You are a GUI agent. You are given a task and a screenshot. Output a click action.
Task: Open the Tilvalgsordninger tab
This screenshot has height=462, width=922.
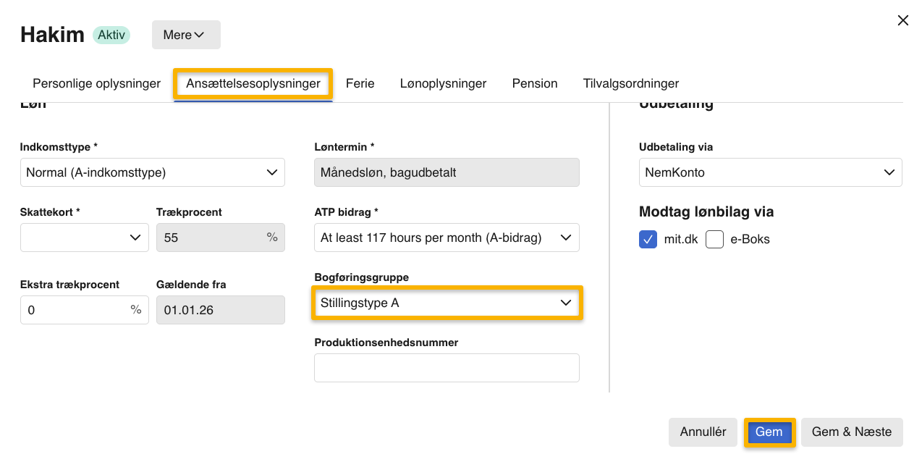click(x=630, y=83)
